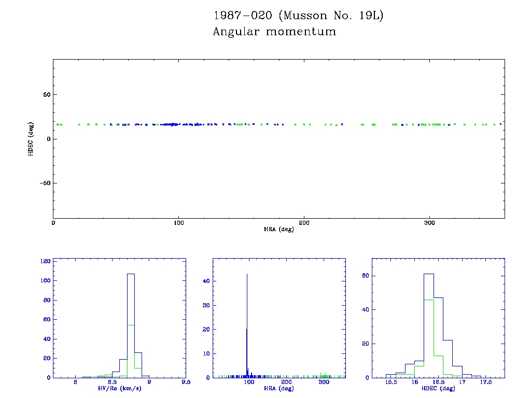Click the "200" tick under the middle histogram

(x=286, y=382)
